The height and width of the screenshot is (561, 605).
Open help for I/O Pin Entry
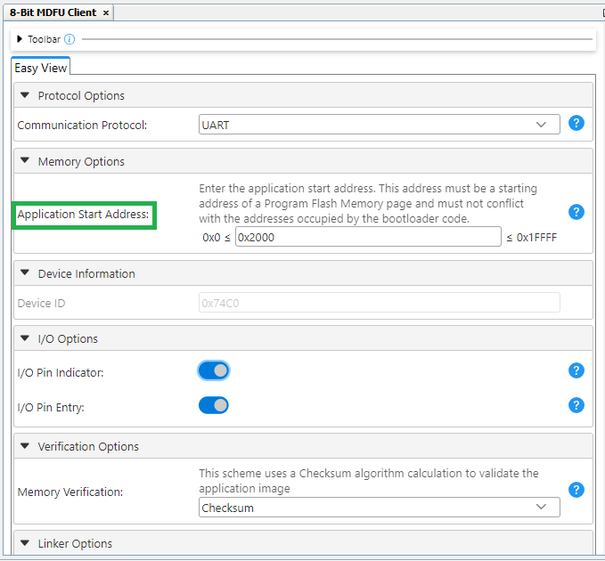click(x=576, y=405)
